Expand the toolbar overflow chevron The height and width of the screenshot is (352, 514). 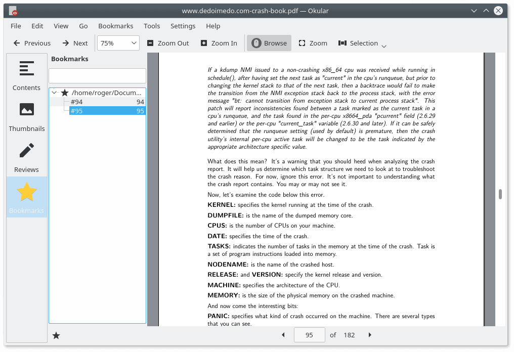(x=384, y=46)
